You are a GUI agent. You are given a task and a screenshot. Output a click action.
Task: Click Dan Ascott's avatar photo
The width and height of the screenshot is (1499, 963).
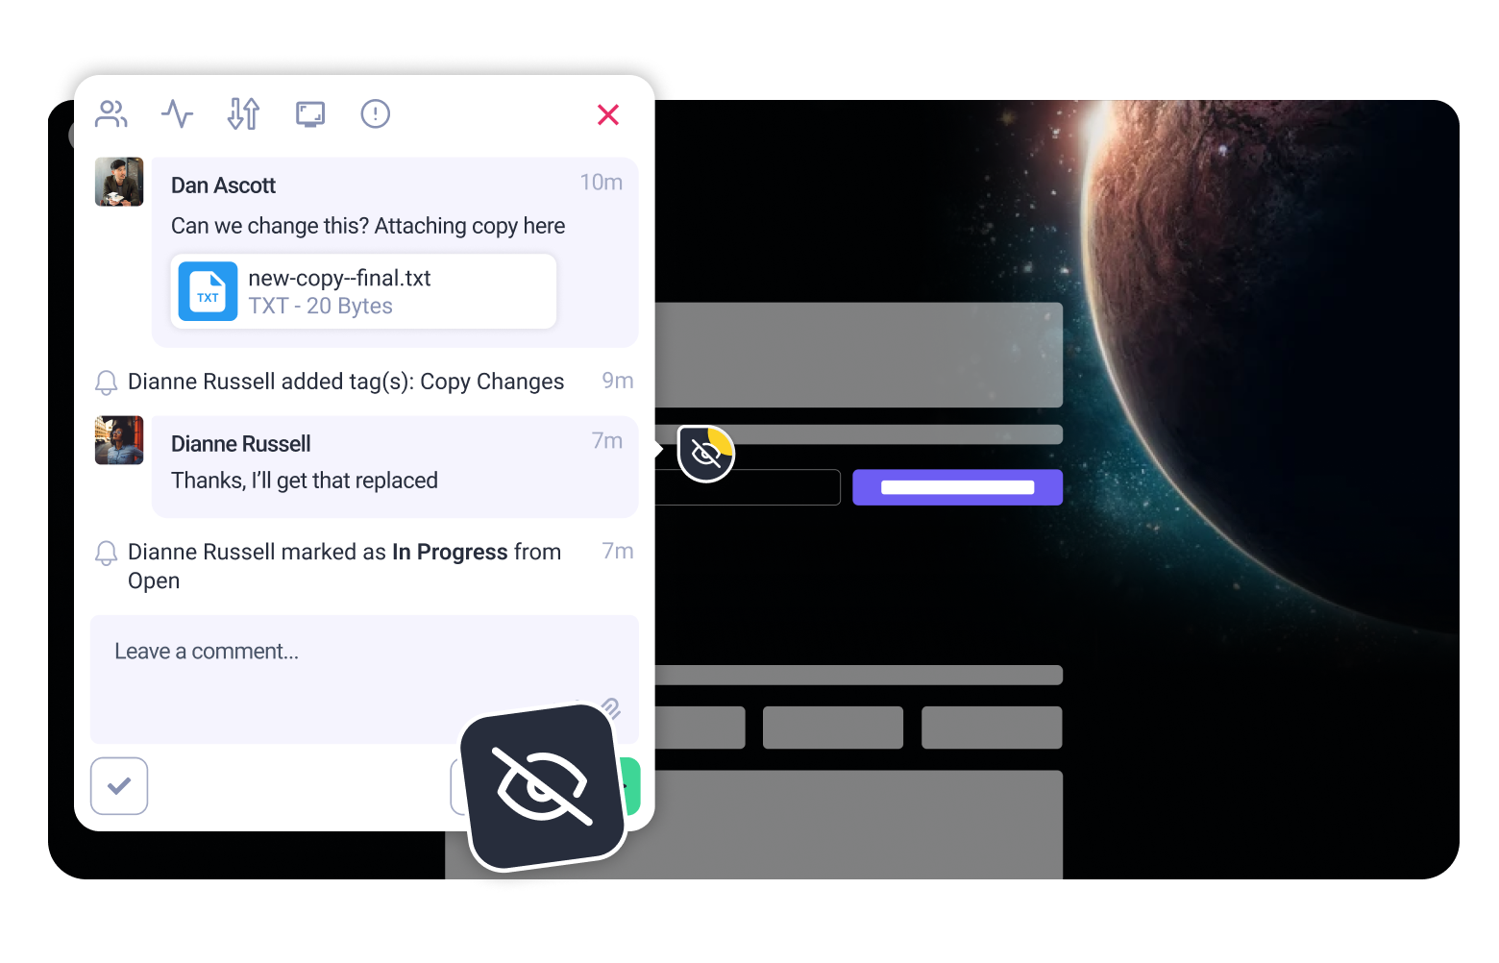point(119,182)
